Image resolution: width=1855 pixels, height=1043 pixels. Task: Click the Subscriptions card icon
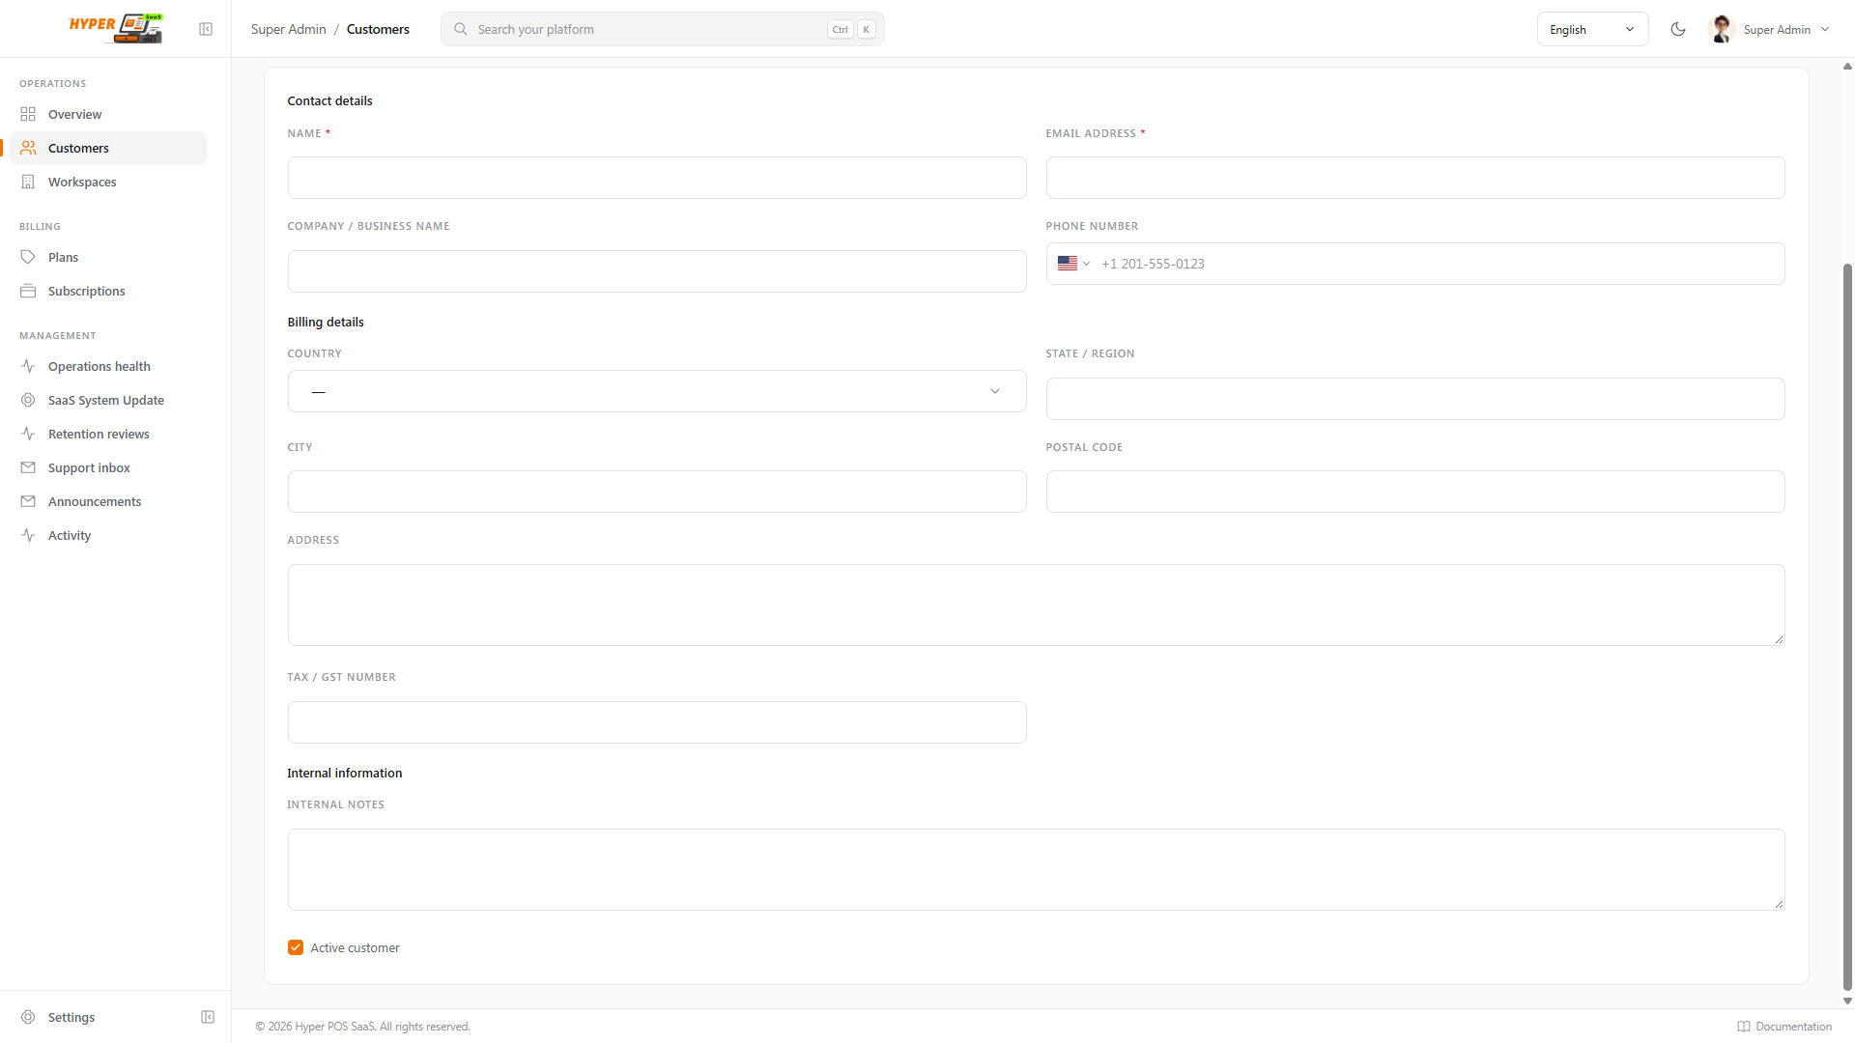pos(28,291)
